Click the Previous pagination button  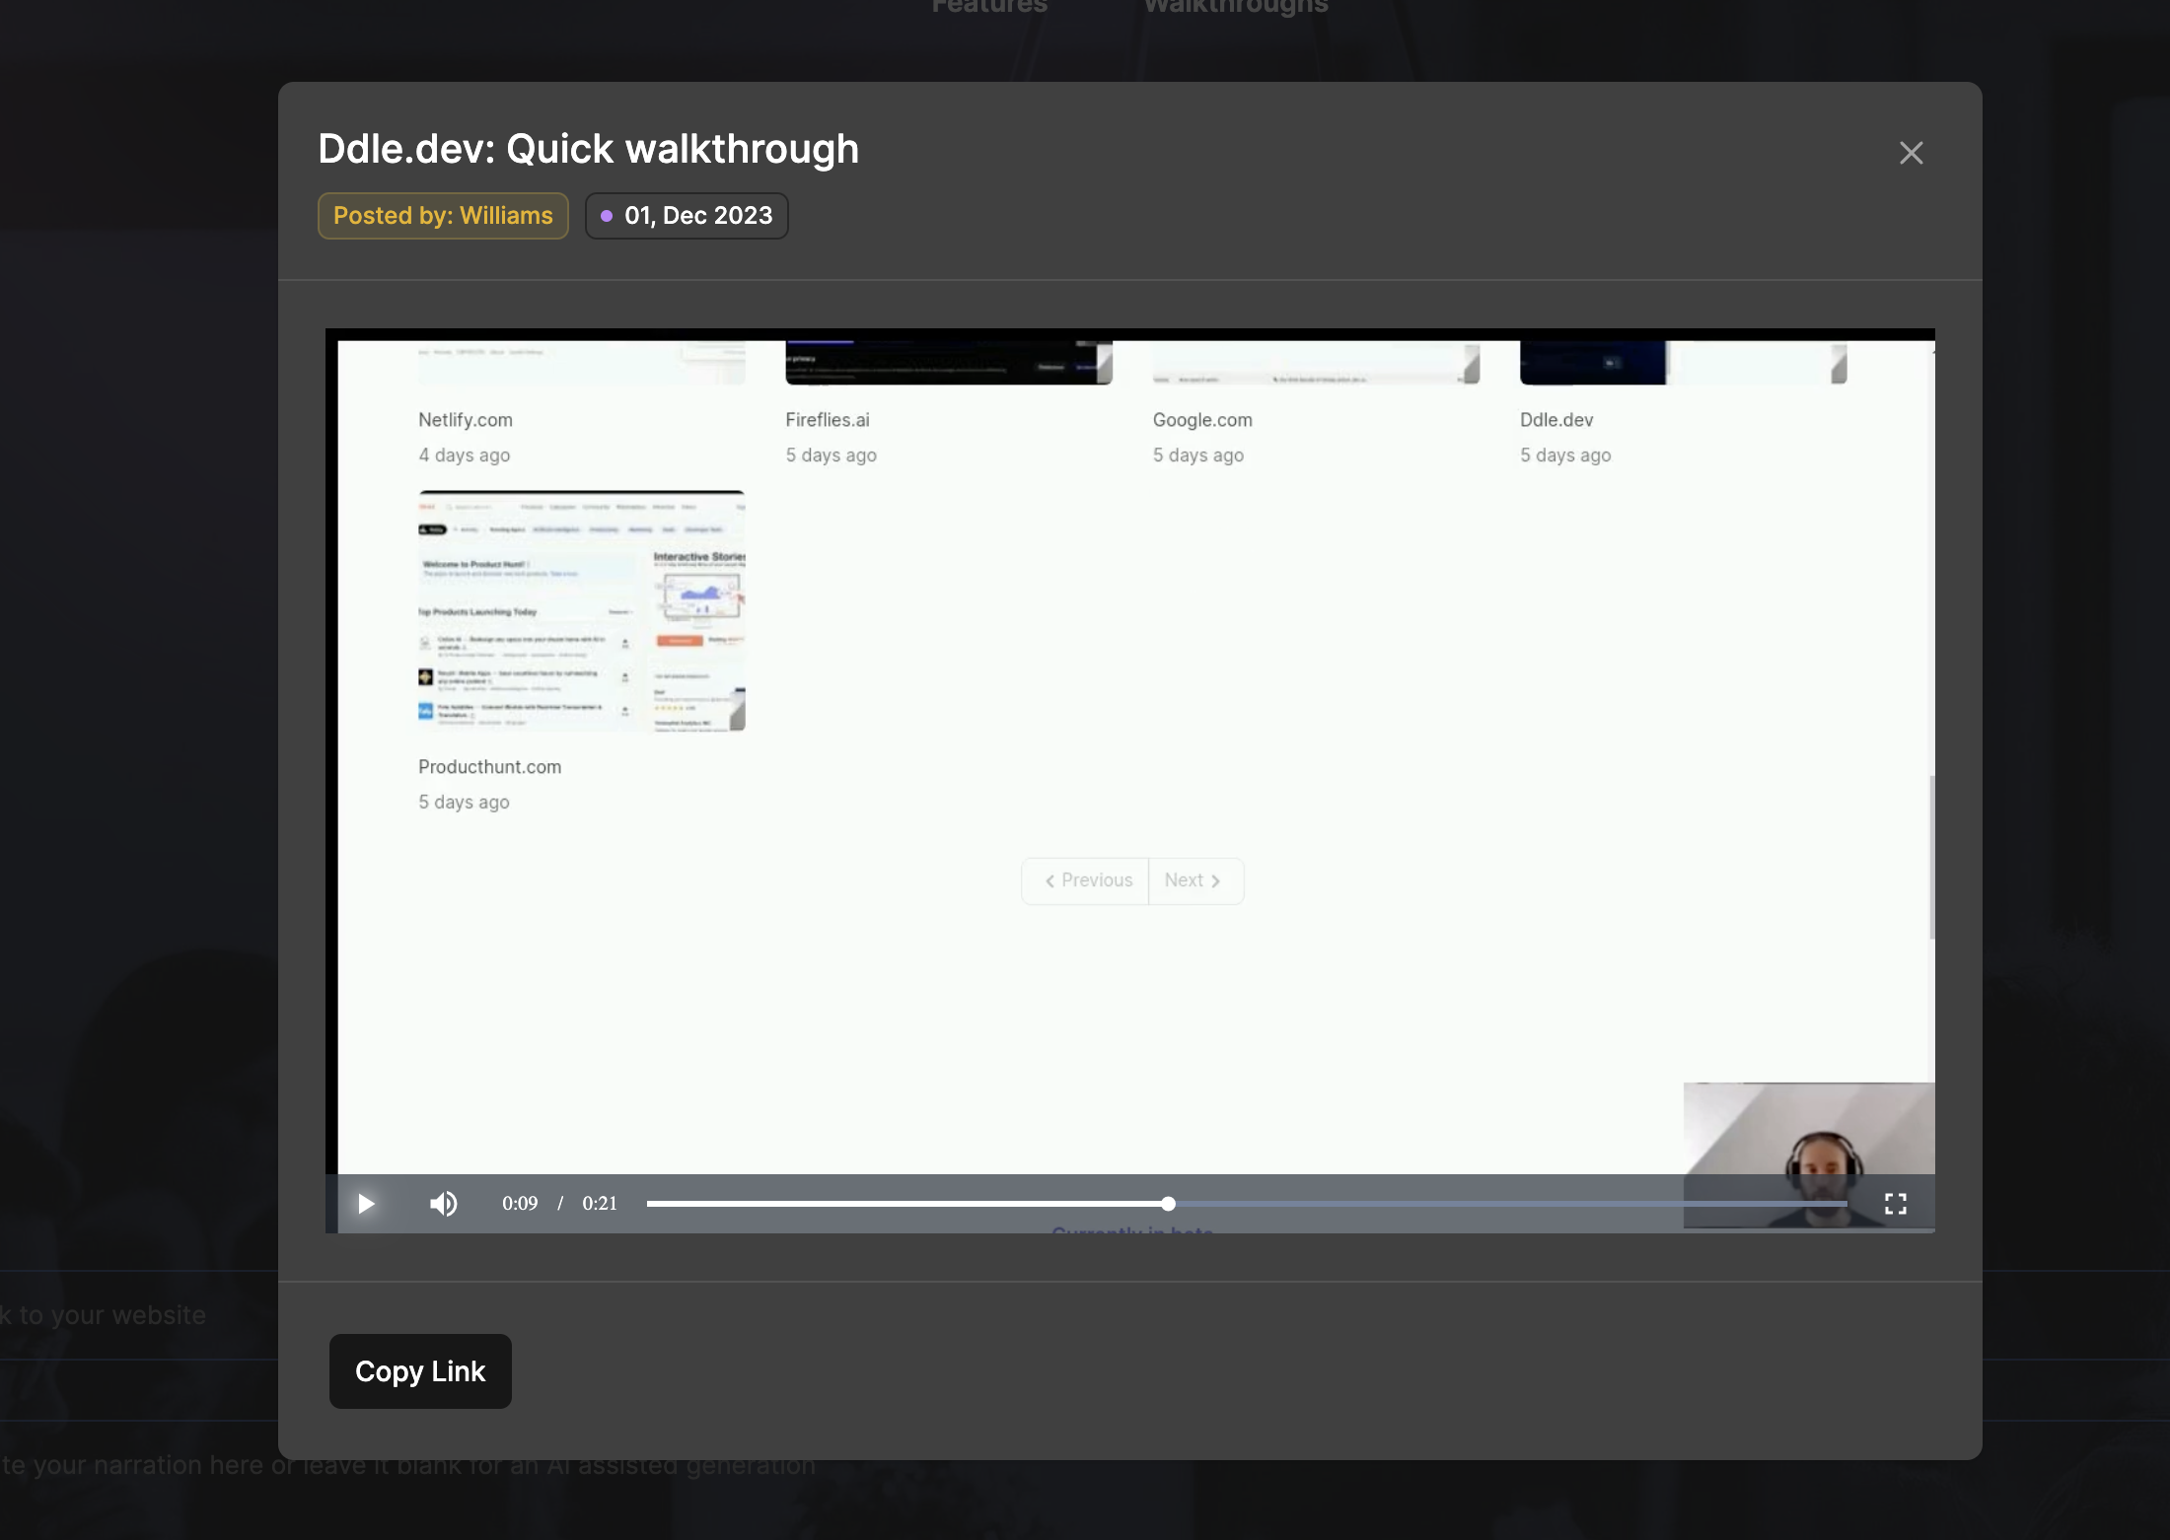[1086, 880]
